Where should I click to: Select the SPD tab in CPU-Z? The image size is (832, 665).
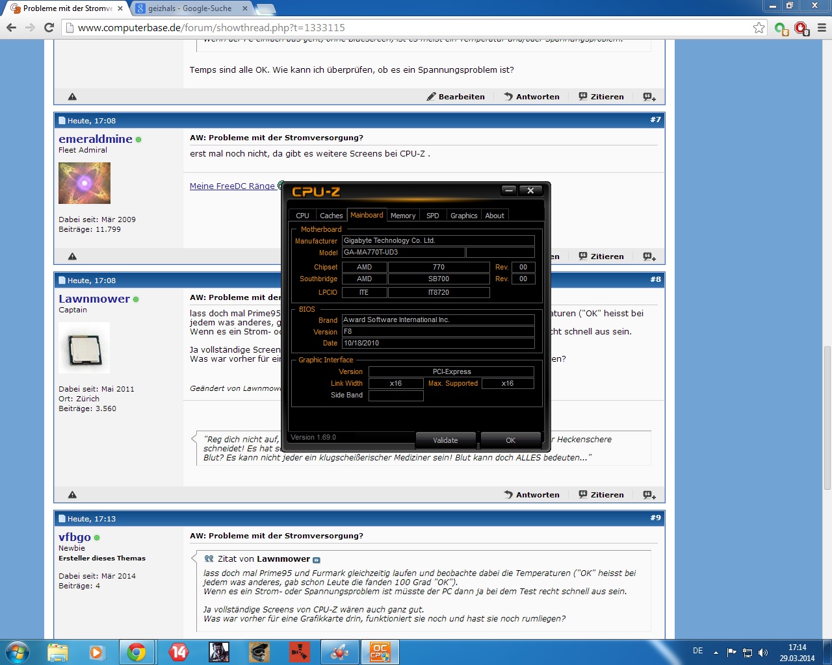point(433,216)
